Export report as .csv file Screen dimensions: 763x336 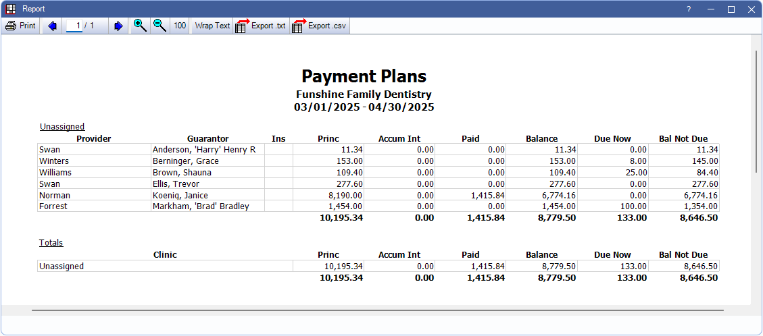point(320,26)
